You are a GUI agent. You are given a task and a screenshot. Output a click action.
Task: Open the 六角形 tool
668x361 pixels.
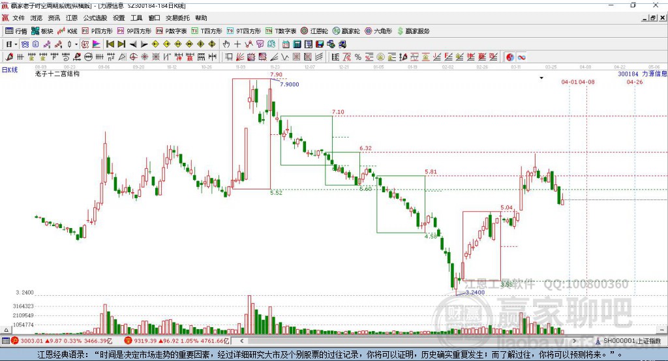[378, 31]
